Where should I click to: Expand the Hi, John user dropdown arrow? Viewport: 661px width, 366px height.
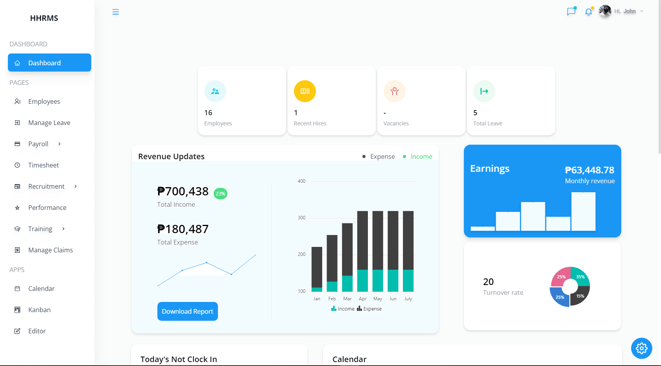pos(642,11)
